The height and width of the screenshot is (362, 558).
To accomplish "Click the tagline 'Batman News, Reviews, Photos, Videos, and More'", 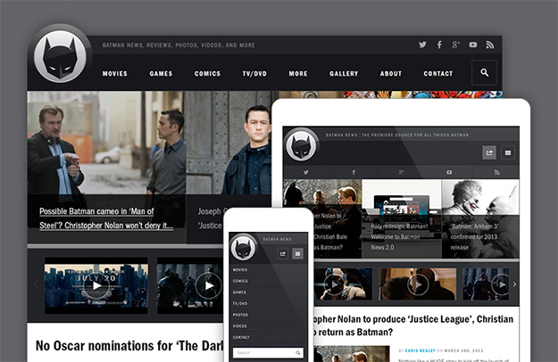I will 179,45.
